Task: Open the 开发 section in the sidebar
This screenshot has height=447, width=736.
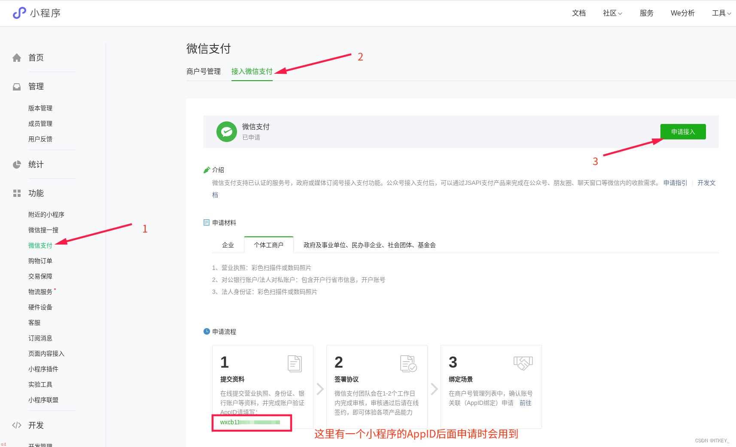Action: [x=36, y=425]
